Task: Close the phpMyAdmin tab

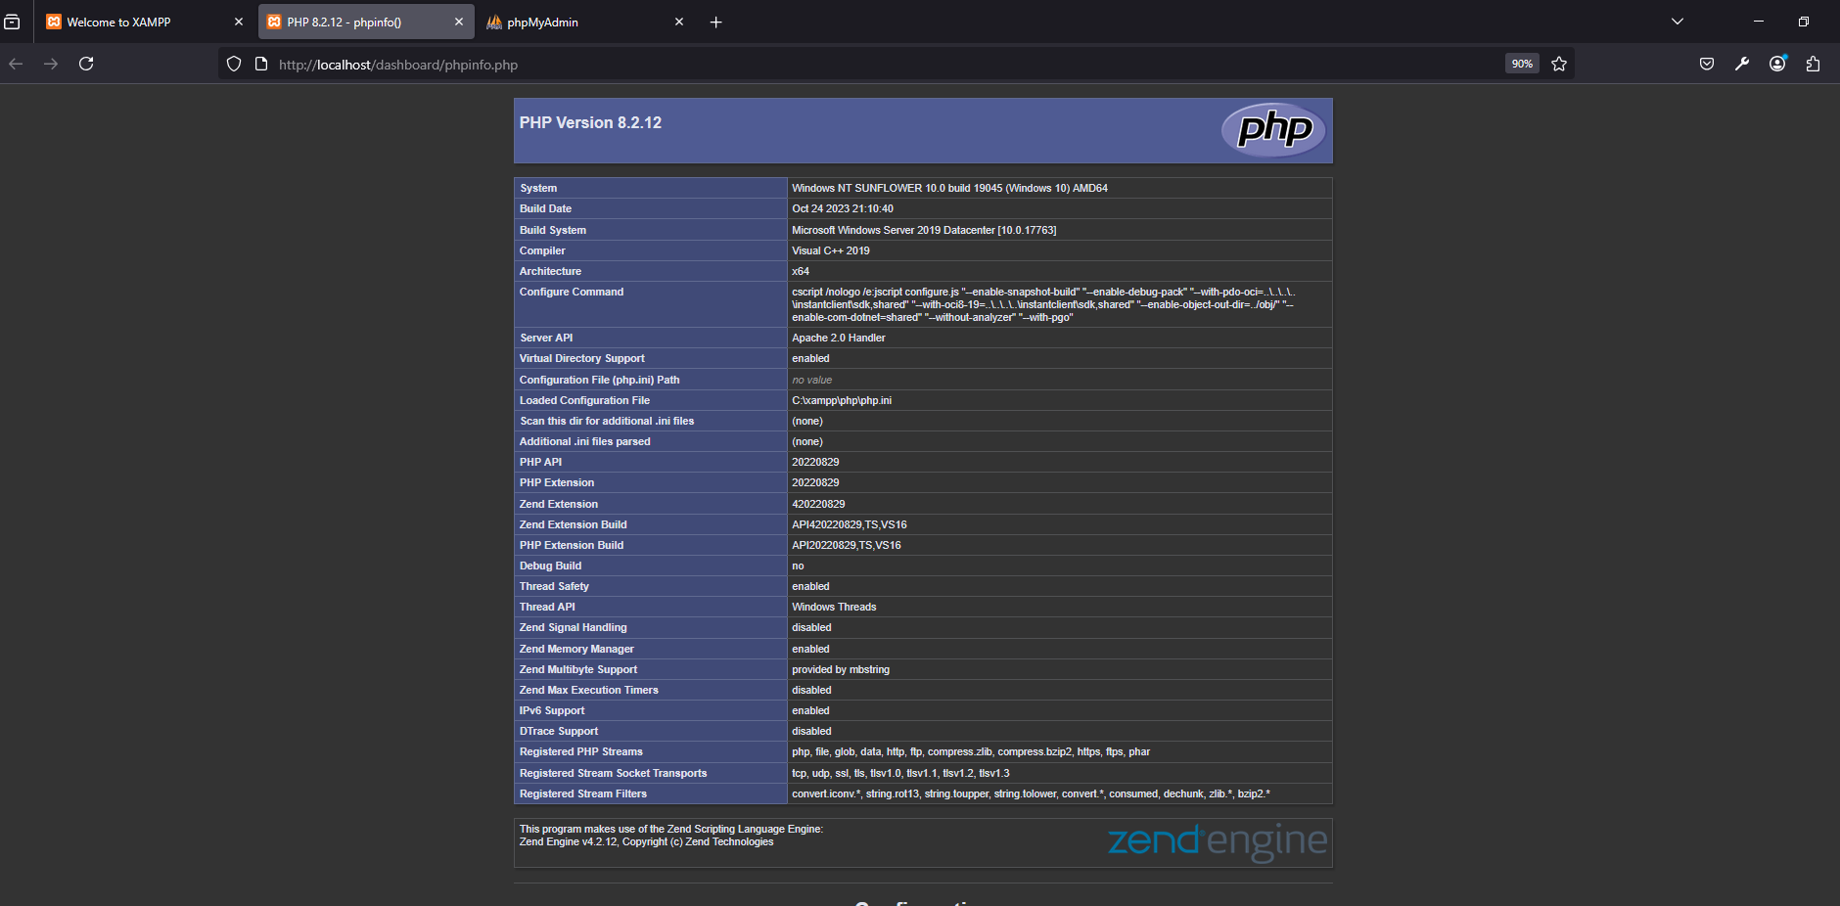Action: coord(678,22)
